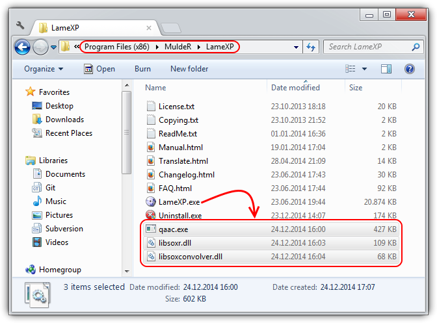Screen dimensions: 437x323
Task: Open the Documents library
Action: [x=59, y=174]
